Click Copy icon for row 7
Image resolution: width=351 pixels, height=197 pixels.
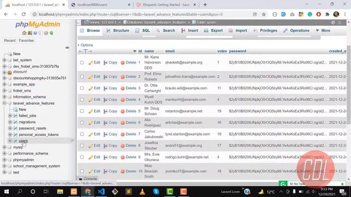pos(105,135)
